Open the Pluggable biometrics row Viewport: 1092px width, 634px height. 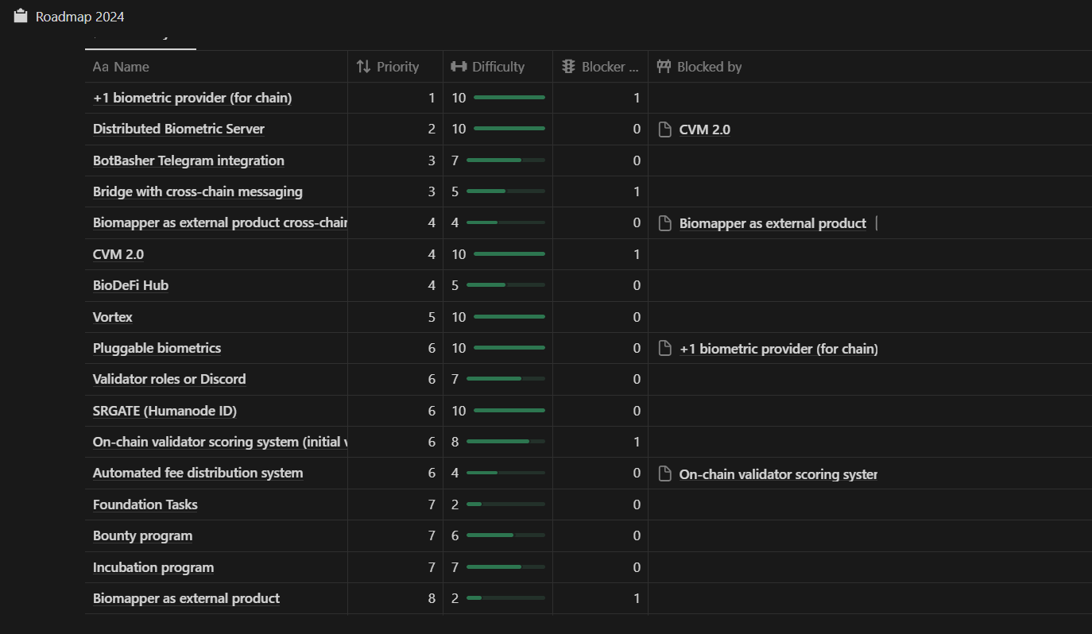tap(157, 348)
